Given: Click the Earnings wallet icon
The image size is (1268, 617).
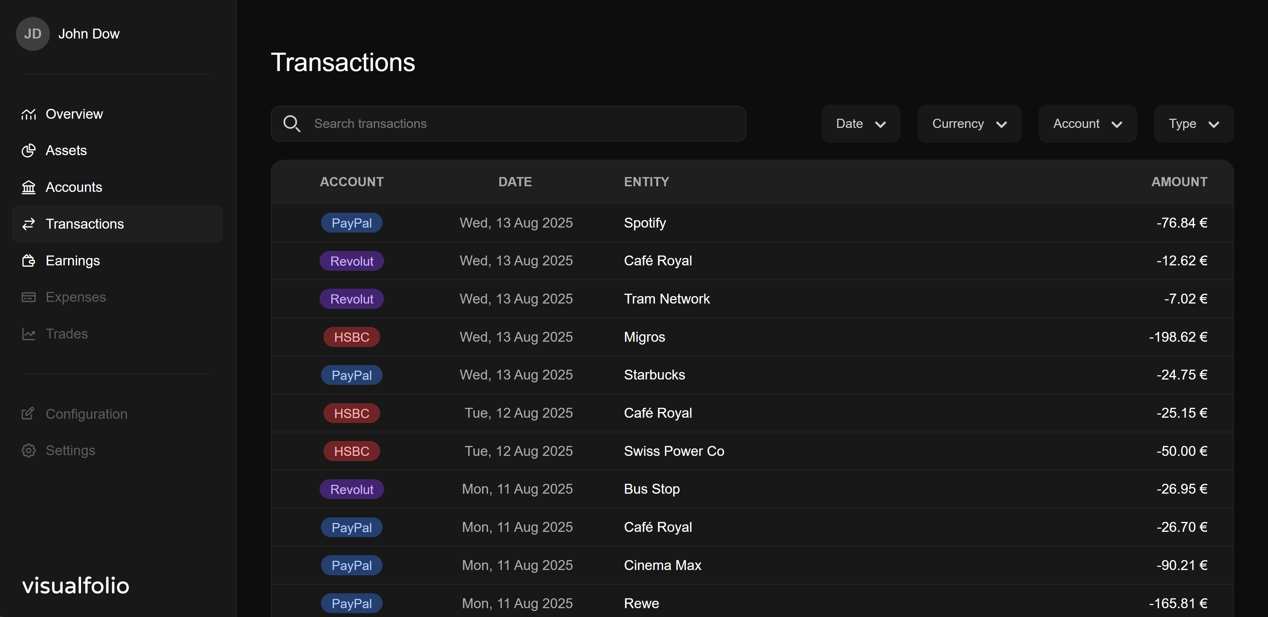Looking at the screenshot, I should click(29, 260).
